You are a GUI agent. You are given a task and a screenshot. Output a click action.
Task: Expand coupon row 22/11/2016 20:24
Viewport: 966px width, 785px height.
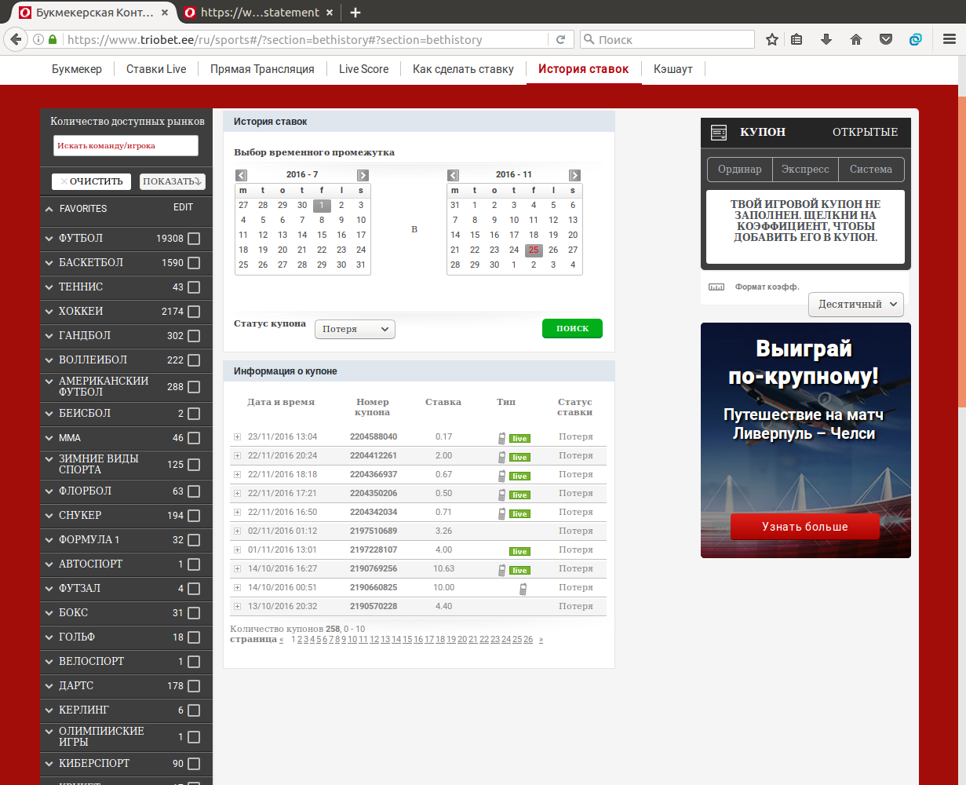pos(237,456)
